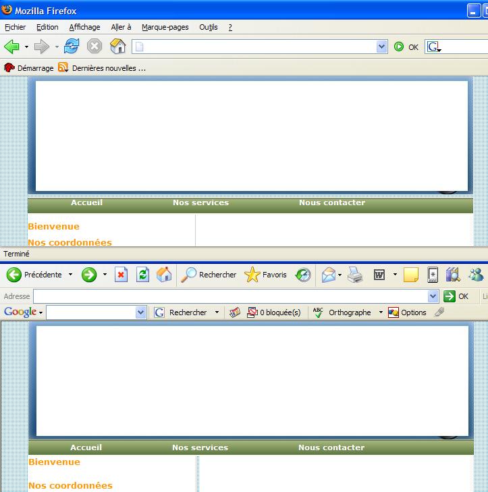Click Nous contacter link in Firefox page

click(x=332, y=202)
